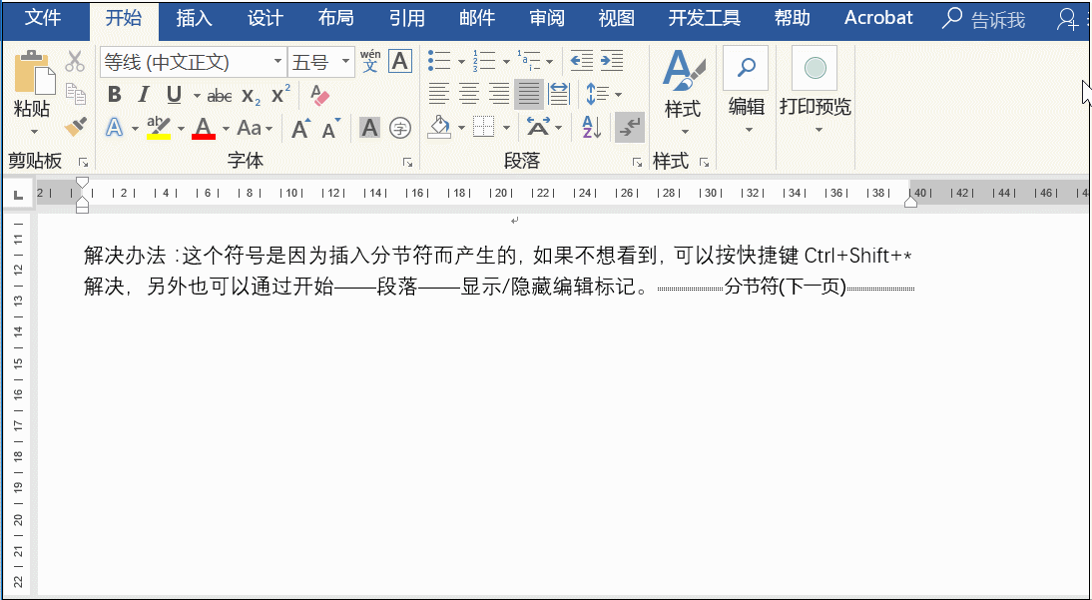Open shading color dropdown arrow
This screenshot has width=1092, height=600.
[x=461, y=128]
